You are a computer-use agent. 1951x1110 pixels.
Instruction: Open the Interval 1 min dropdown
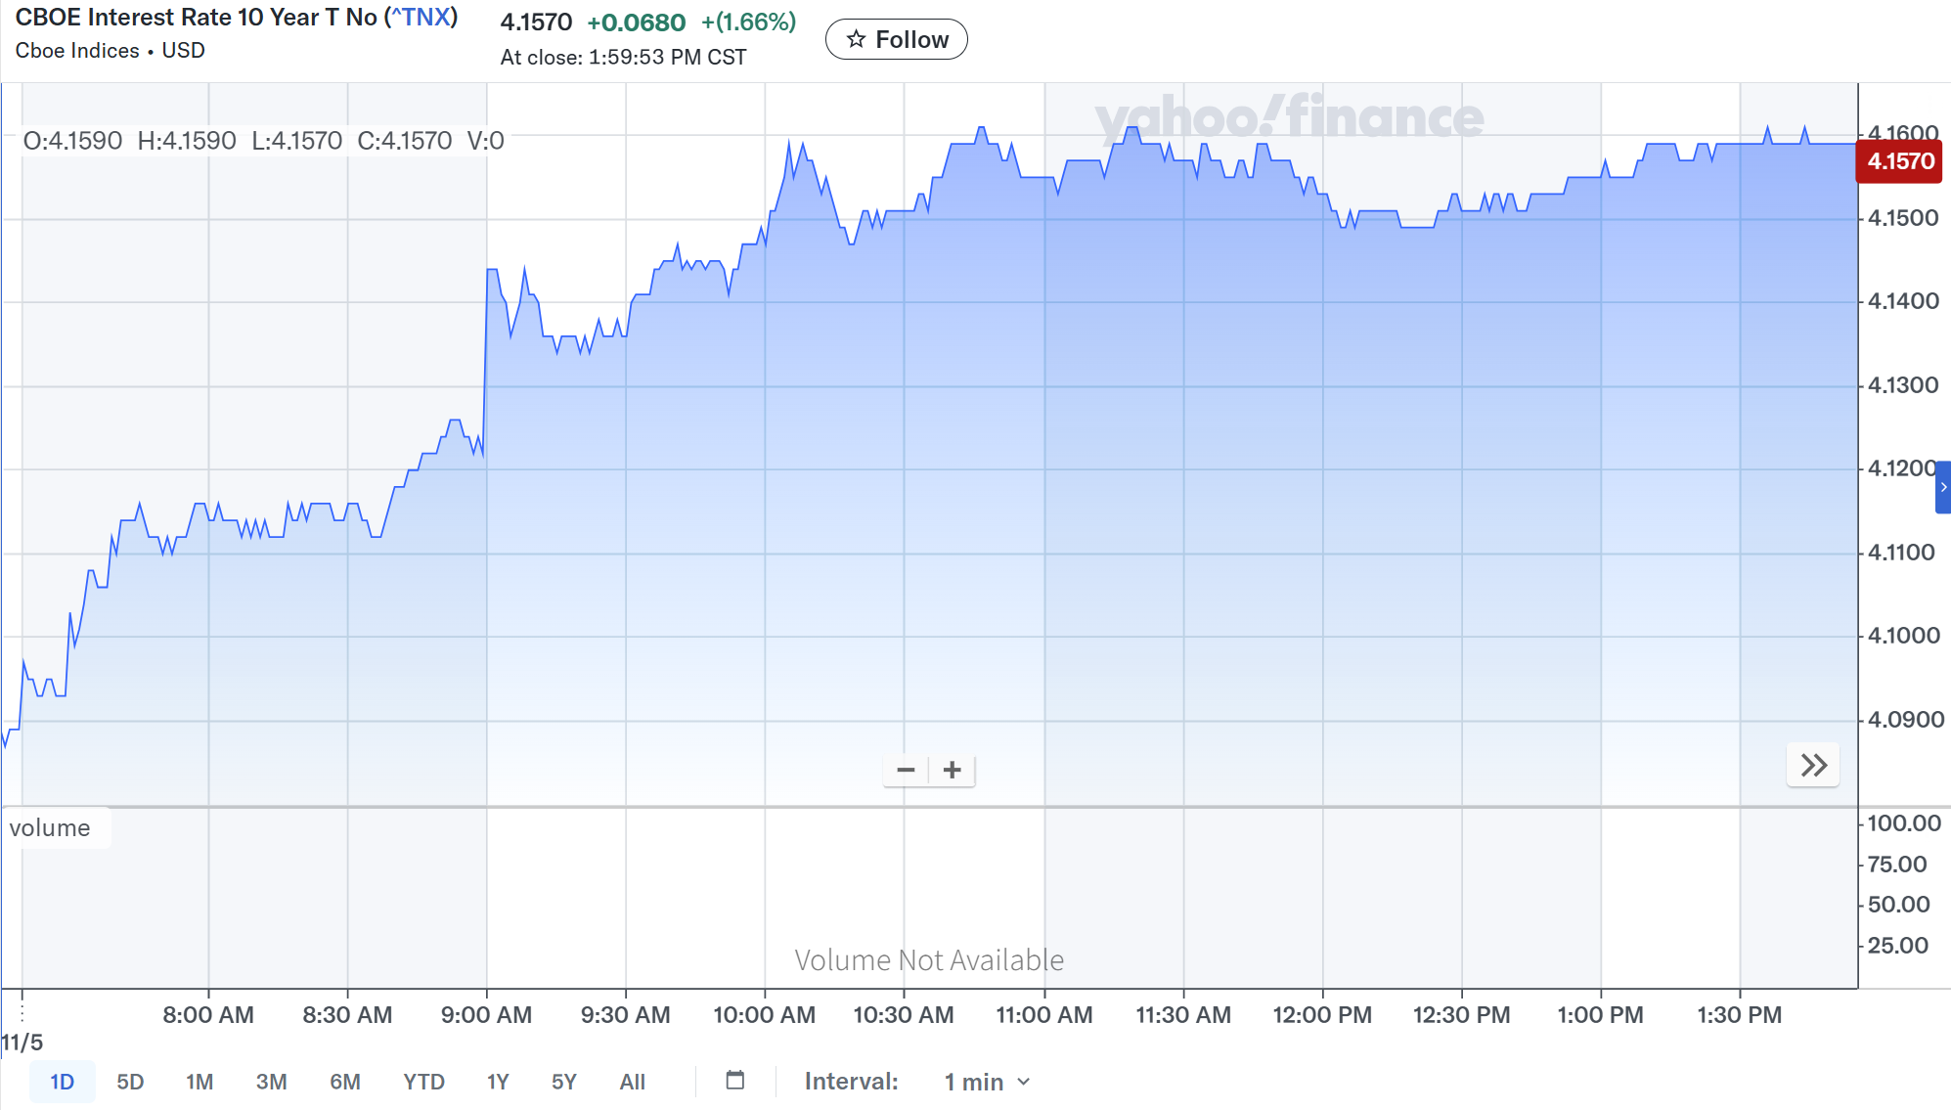[x=987, y=1082]
